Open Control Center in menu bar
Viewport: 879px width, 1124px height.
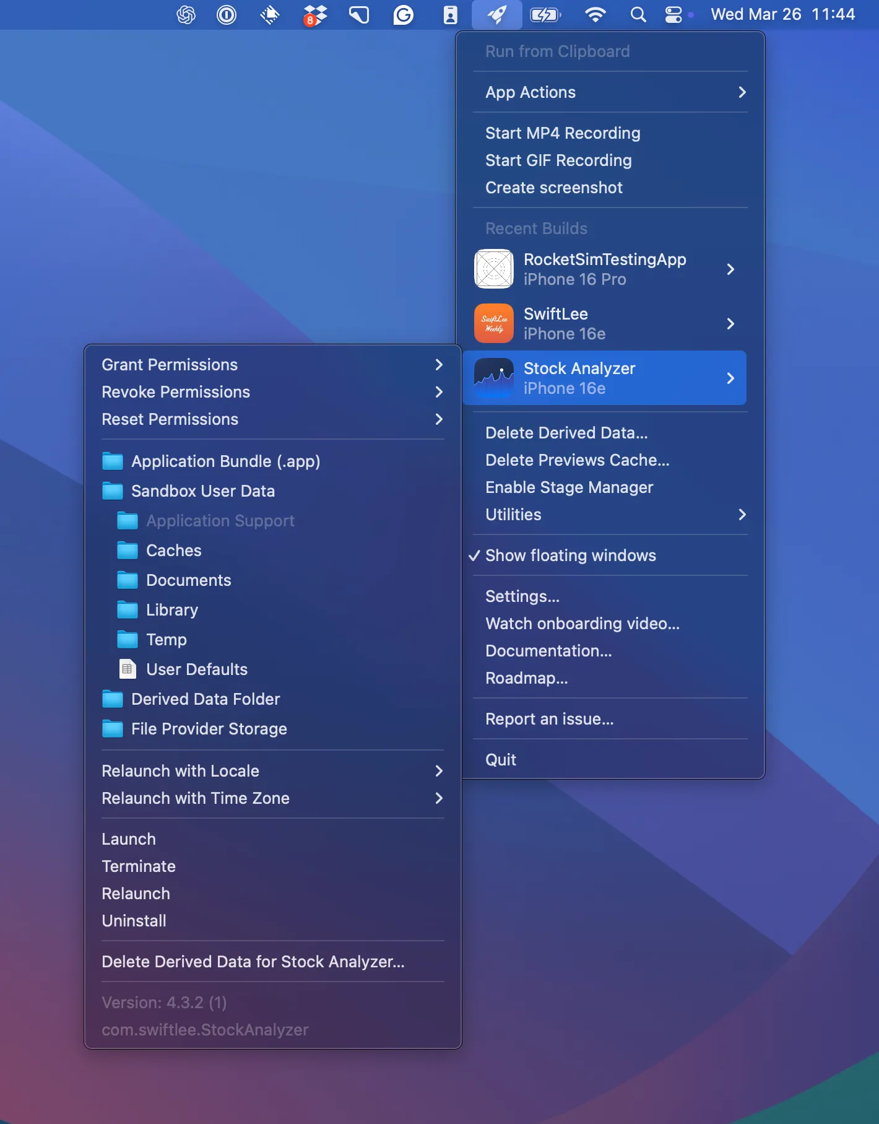(673, 14)
